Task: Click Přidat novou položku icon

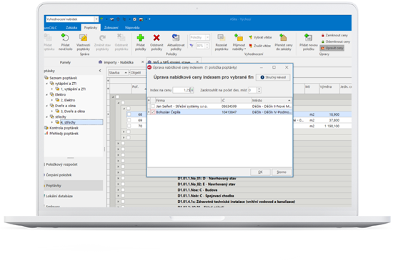Action: (308, 38)
